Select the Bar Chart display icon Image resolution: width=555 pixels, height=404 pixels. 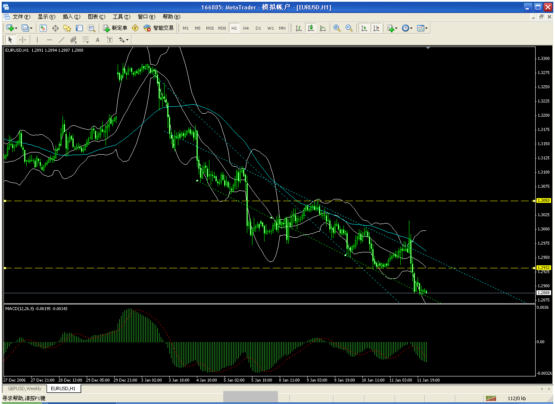[x=298, y=28]
